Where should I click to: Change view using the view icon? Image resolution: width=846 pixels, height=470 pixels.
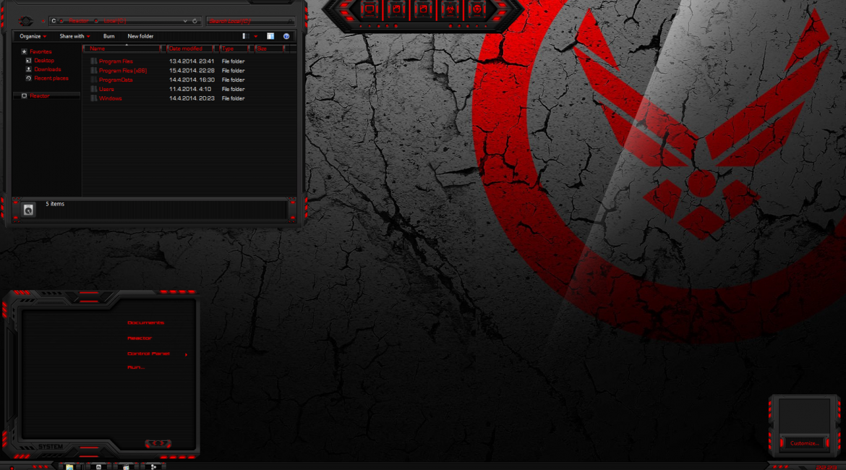pyautogui.click(x=246, y=36)
